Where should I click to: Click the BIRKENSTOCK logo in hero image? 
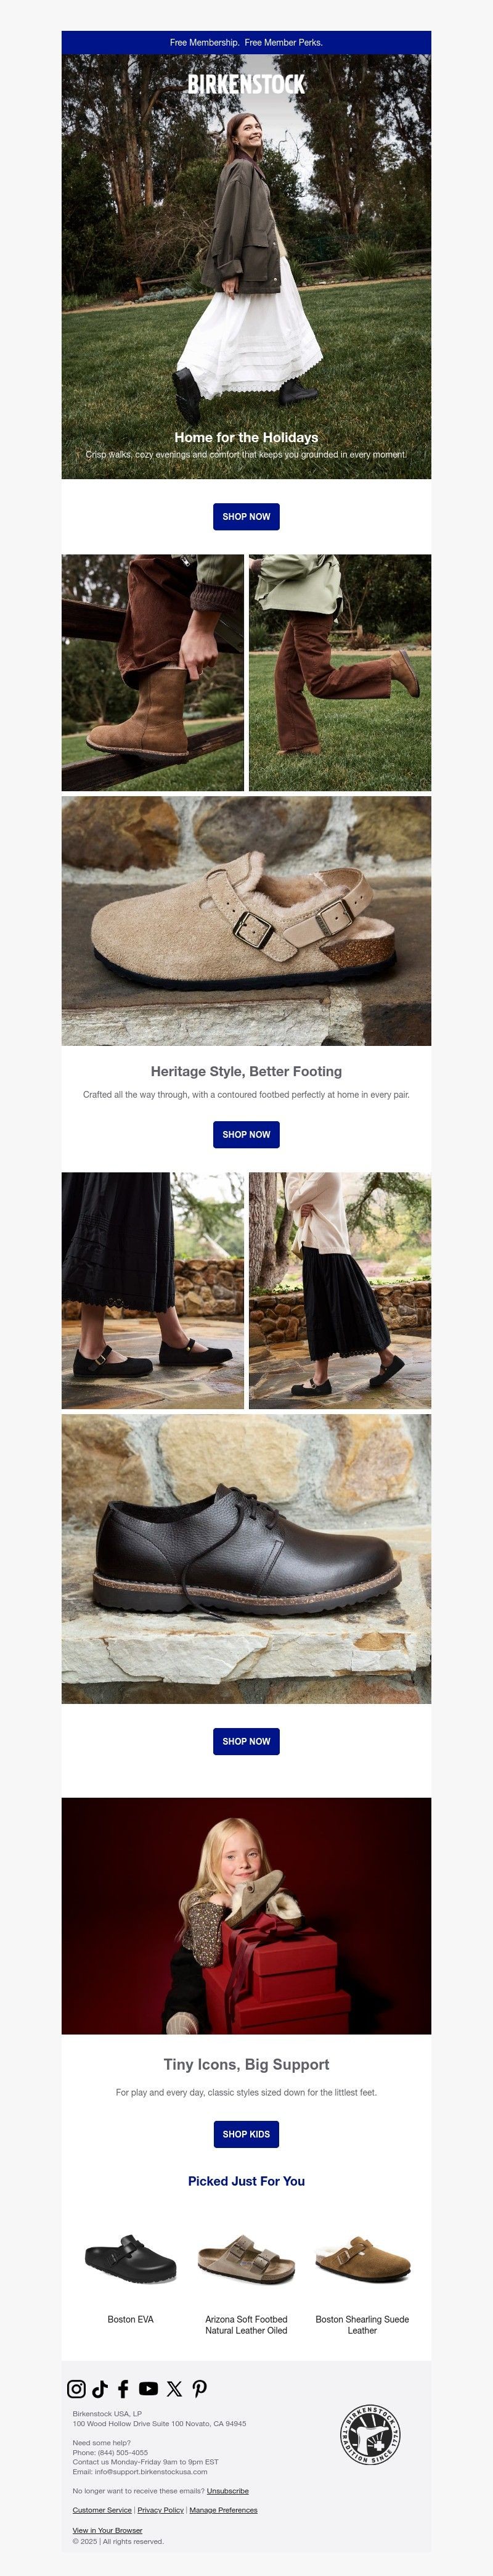coord(246,84)
